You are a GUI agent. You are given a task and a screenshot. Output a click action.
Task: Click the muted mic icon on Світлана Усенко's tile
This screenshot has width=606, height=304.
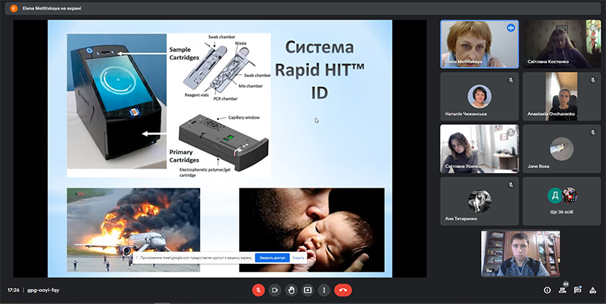point(511,132)
